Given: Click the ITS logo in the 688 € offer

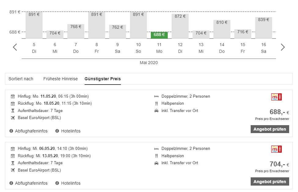Looking at the screenshot, I should pyautogui.click(x=276, y=97).
